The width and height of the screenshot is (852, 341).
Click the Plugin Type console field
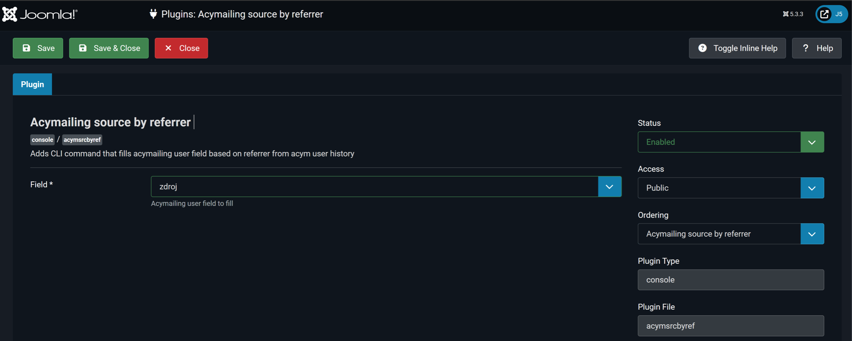730,280
